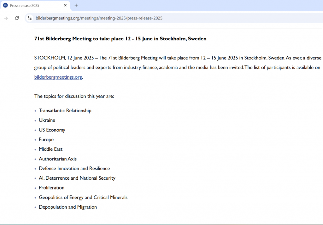Open a new tab with plus button
The image size is (323, 225).
[76, 5]
